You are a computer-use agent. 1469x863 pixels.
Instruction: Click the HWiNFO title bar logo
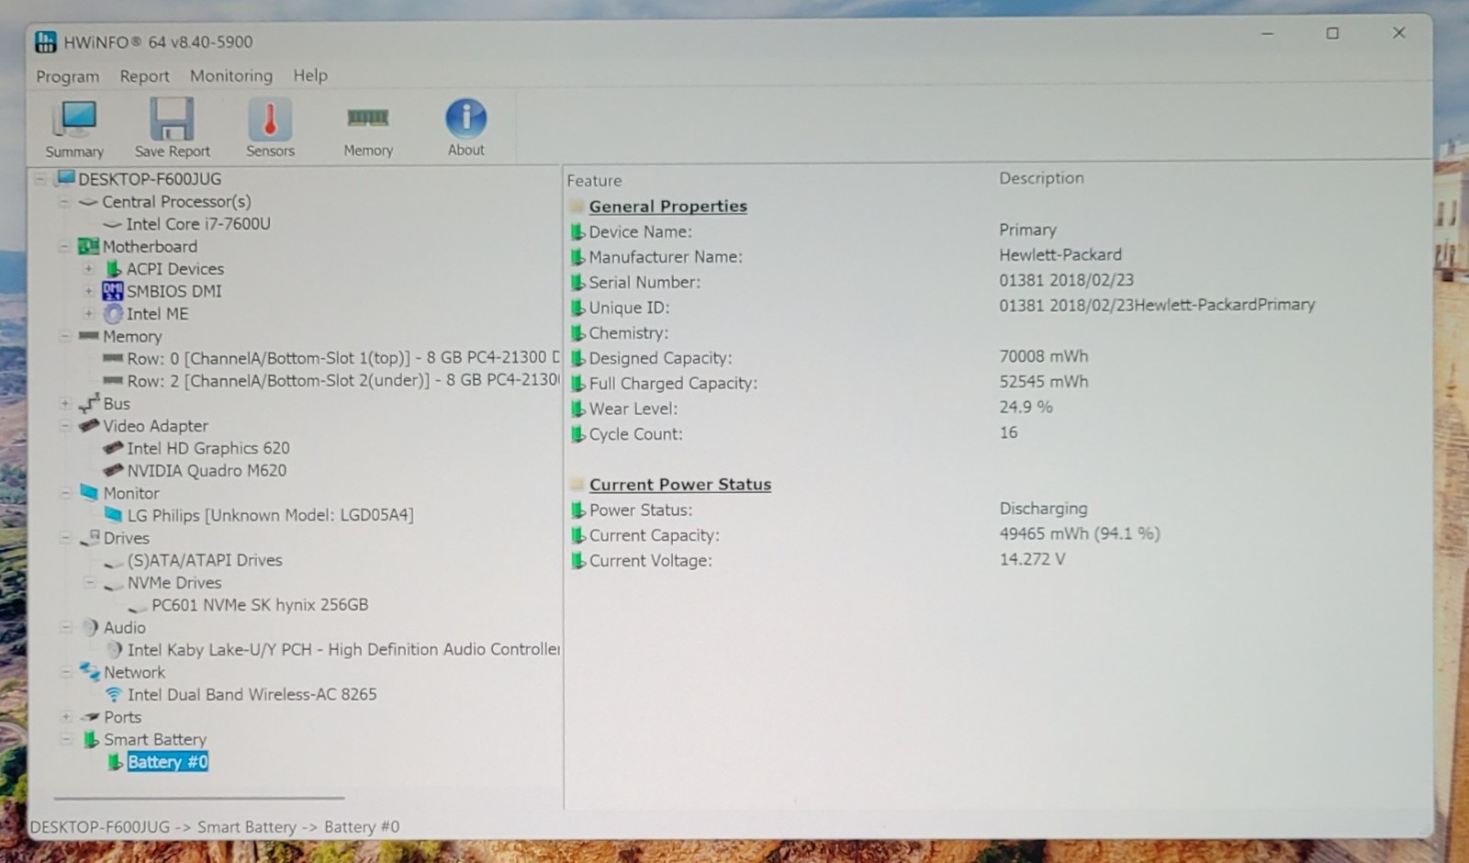(46, 41)
